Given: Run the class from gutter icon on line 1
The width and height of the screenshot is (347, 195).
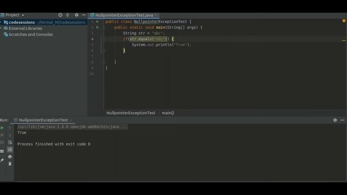Looking at the screenshot, I should click(98, 22).
